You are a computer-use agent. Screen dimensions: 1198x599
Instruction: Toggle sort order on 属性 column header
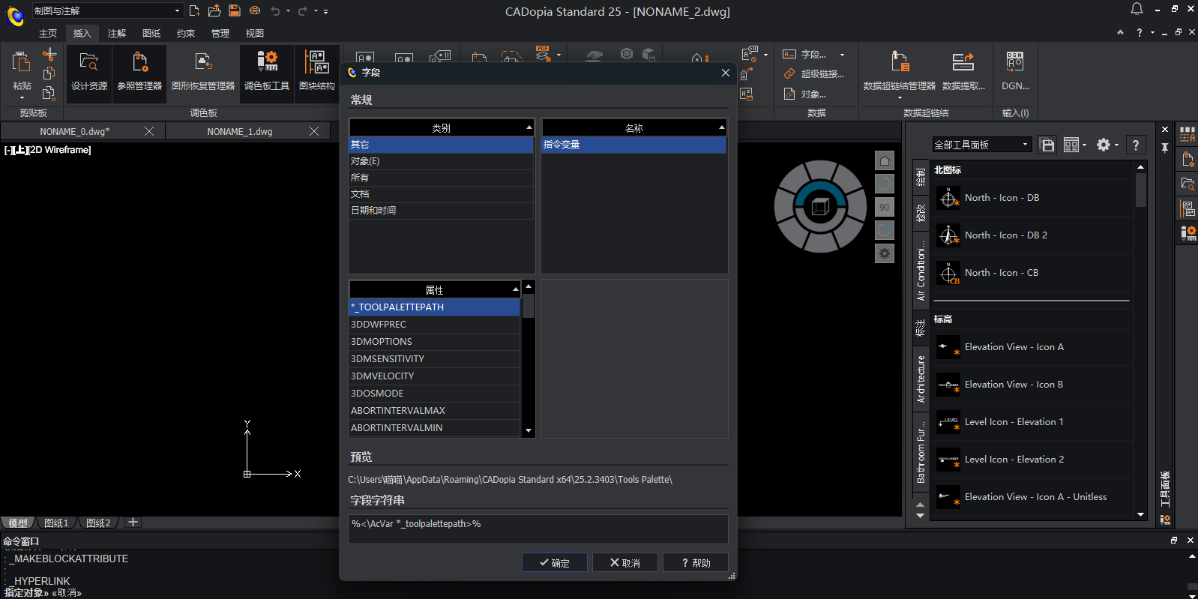click(434, 290)
